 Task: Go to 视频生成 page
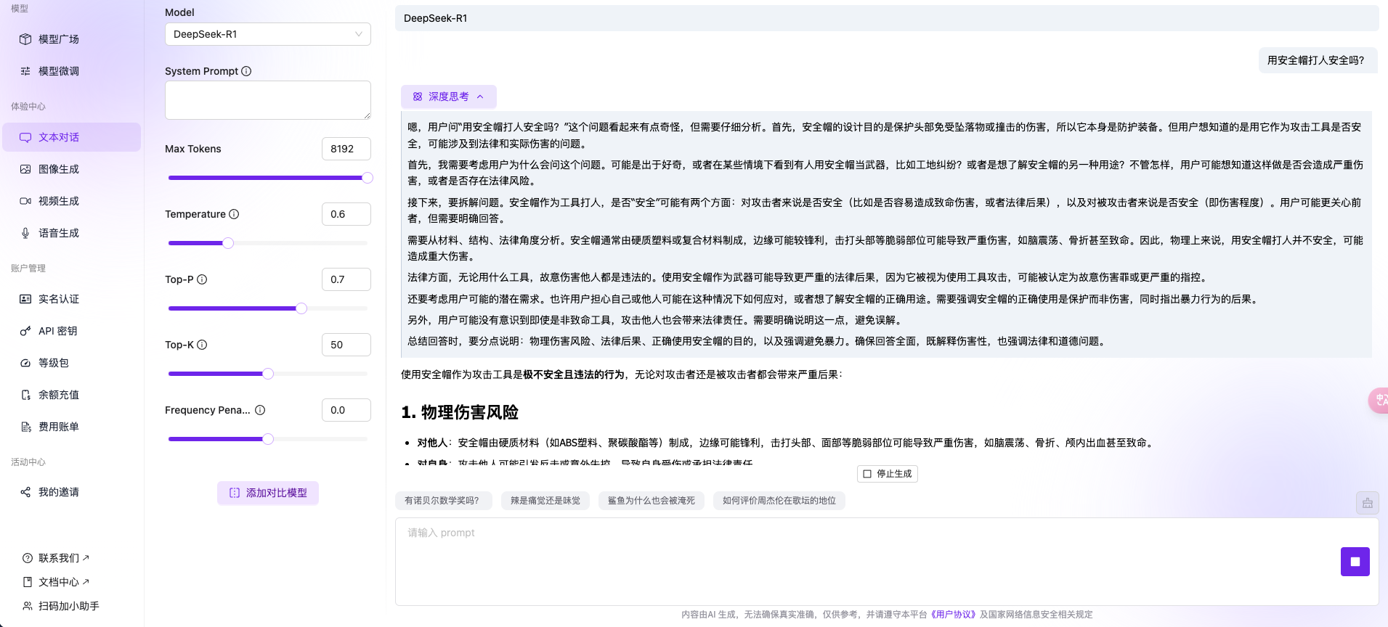tap(71, 201)
